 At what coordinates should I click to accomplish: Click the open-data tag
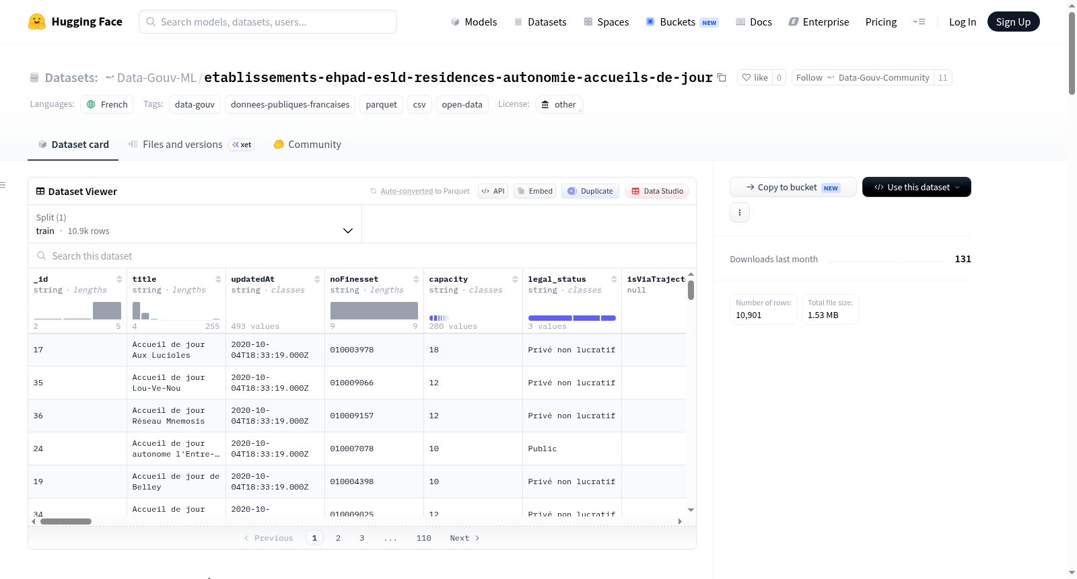[x=462, y=104]
